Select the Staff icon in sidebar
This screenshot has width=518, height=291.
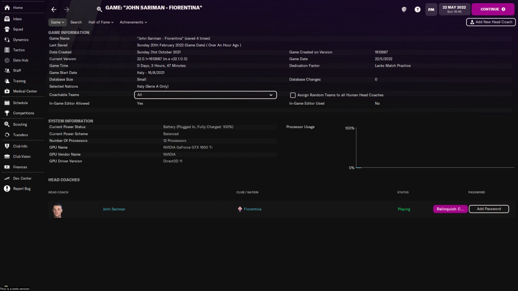(7, 71)
